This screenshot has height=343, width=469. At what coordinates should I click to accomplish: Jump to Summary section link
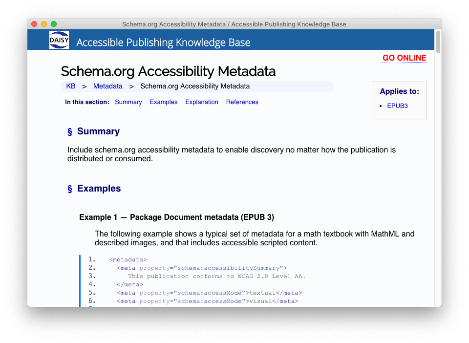tap(128, 102)
